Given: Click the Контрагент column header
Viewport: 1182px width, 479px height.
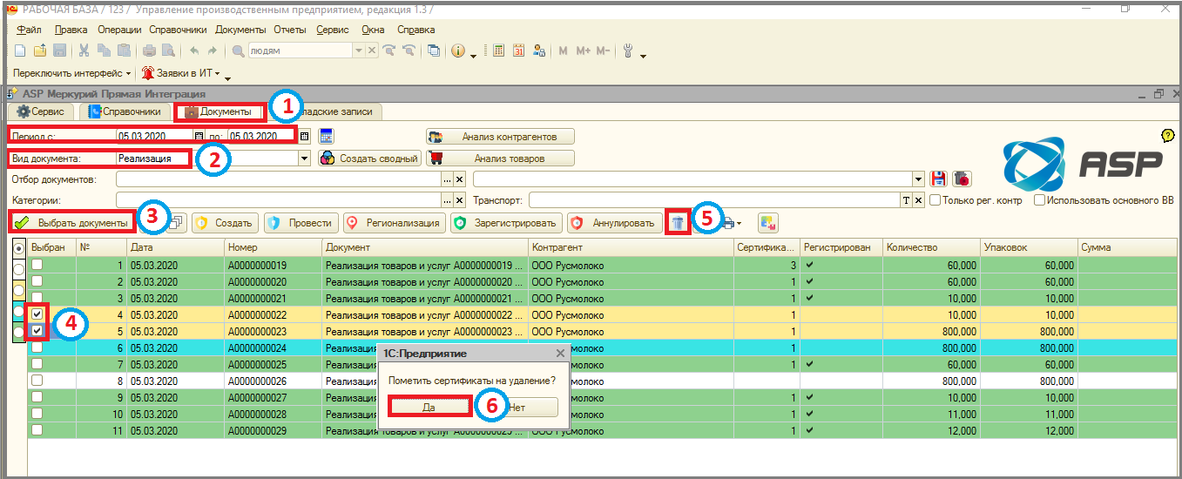Looking at the screenshot, I should (x=631, y=248).
